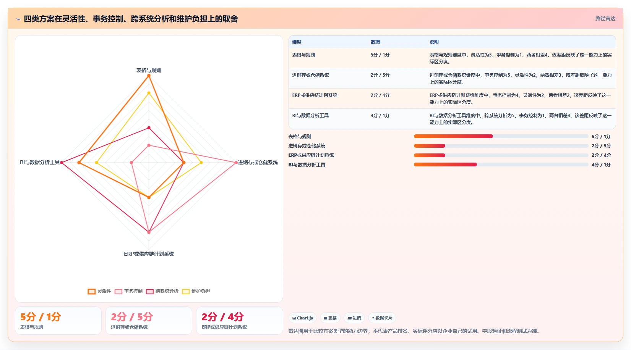The height and width of the screenshot is (350, 631).
Task: Click the ERP row description in table
Action: point(521,99)
